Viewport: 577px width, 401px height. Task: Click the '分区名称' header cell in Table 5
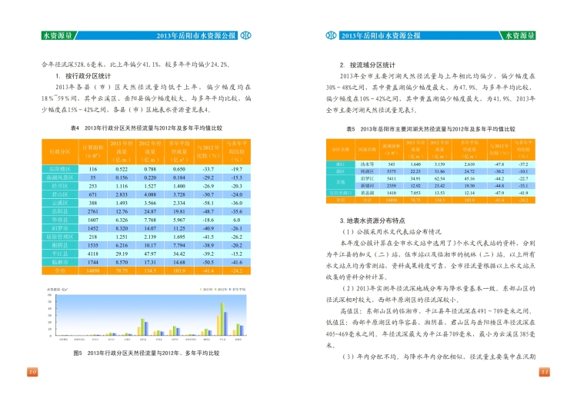340,149
